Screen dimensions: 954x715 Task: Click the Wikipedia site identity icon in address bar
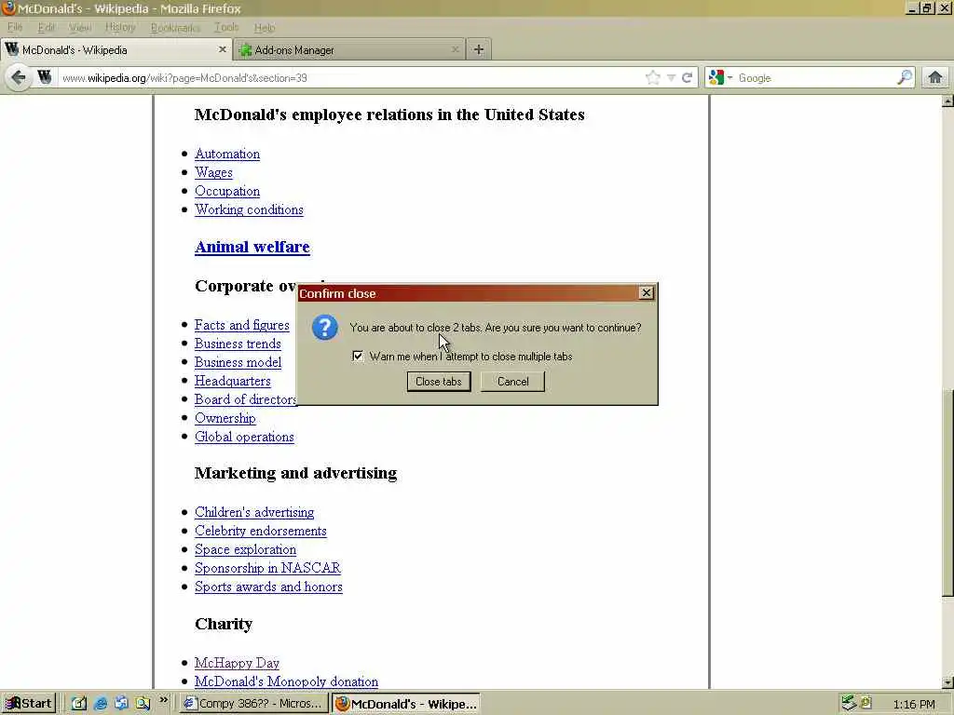click(x=45, y=77)
